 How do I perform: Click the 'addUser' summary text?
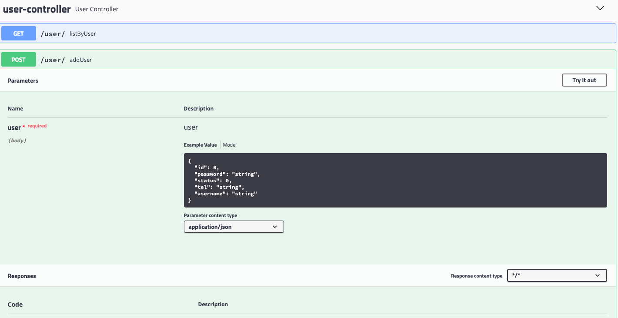[81, 60]
